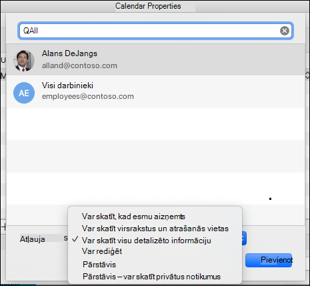
Task: Select the Alans DeJangs search result
Action: (155, 59)
